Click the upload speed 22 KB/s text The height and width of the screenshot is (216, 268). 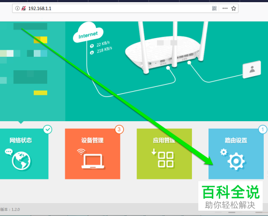[103, 44]
